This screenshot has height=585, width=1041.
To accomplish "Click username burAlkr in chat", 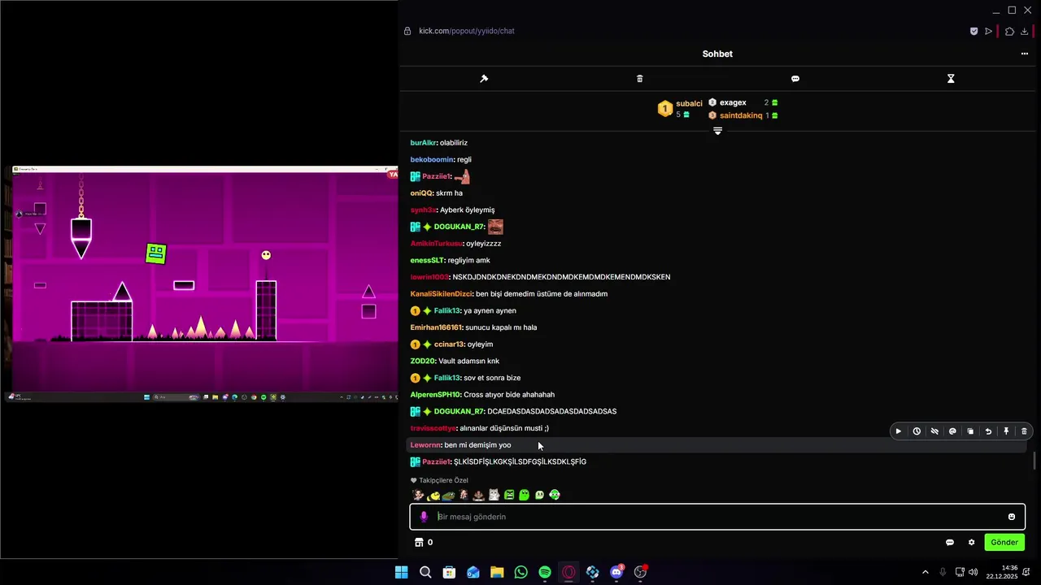I will point(423,143).
